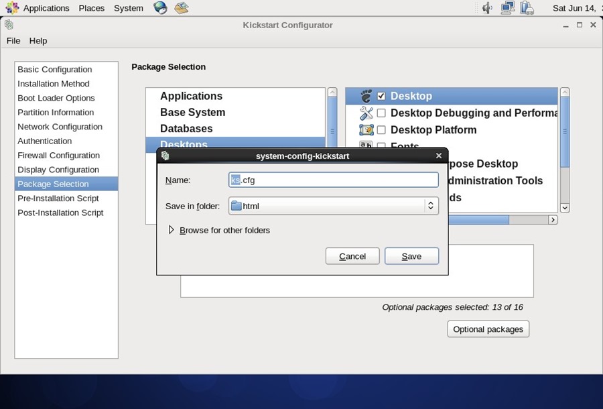Click the GNOME foot icon beside Desktop
603x409 pixels.
tap(366, 96)
